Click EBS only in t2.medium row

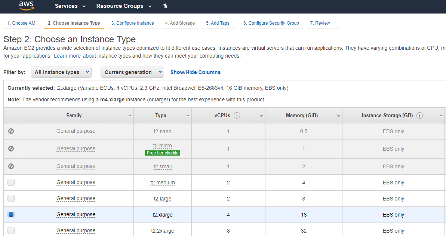393,183
